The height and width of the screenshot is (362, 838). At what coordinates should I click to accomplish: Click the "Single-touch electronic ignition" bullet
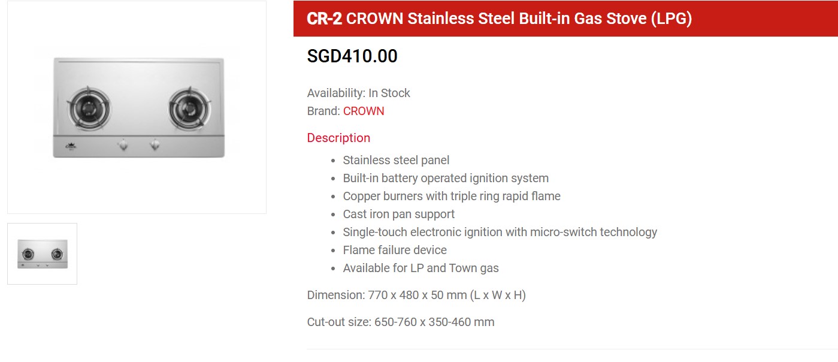[x=500, y=232]
